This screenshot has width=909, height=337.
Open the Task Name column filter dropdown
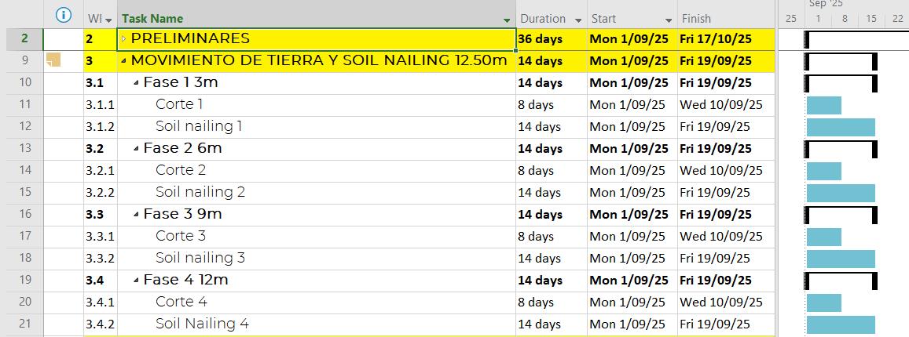[x=508, y=20]
